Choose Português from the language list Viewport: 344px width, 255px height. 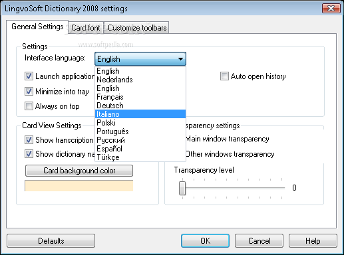coord(140,131)
